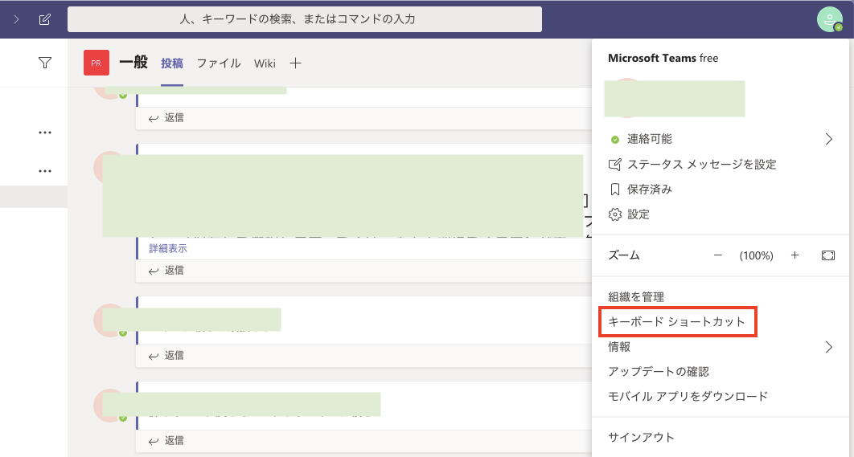
Task: Increase zoom with the plus button
Action: 794,255
